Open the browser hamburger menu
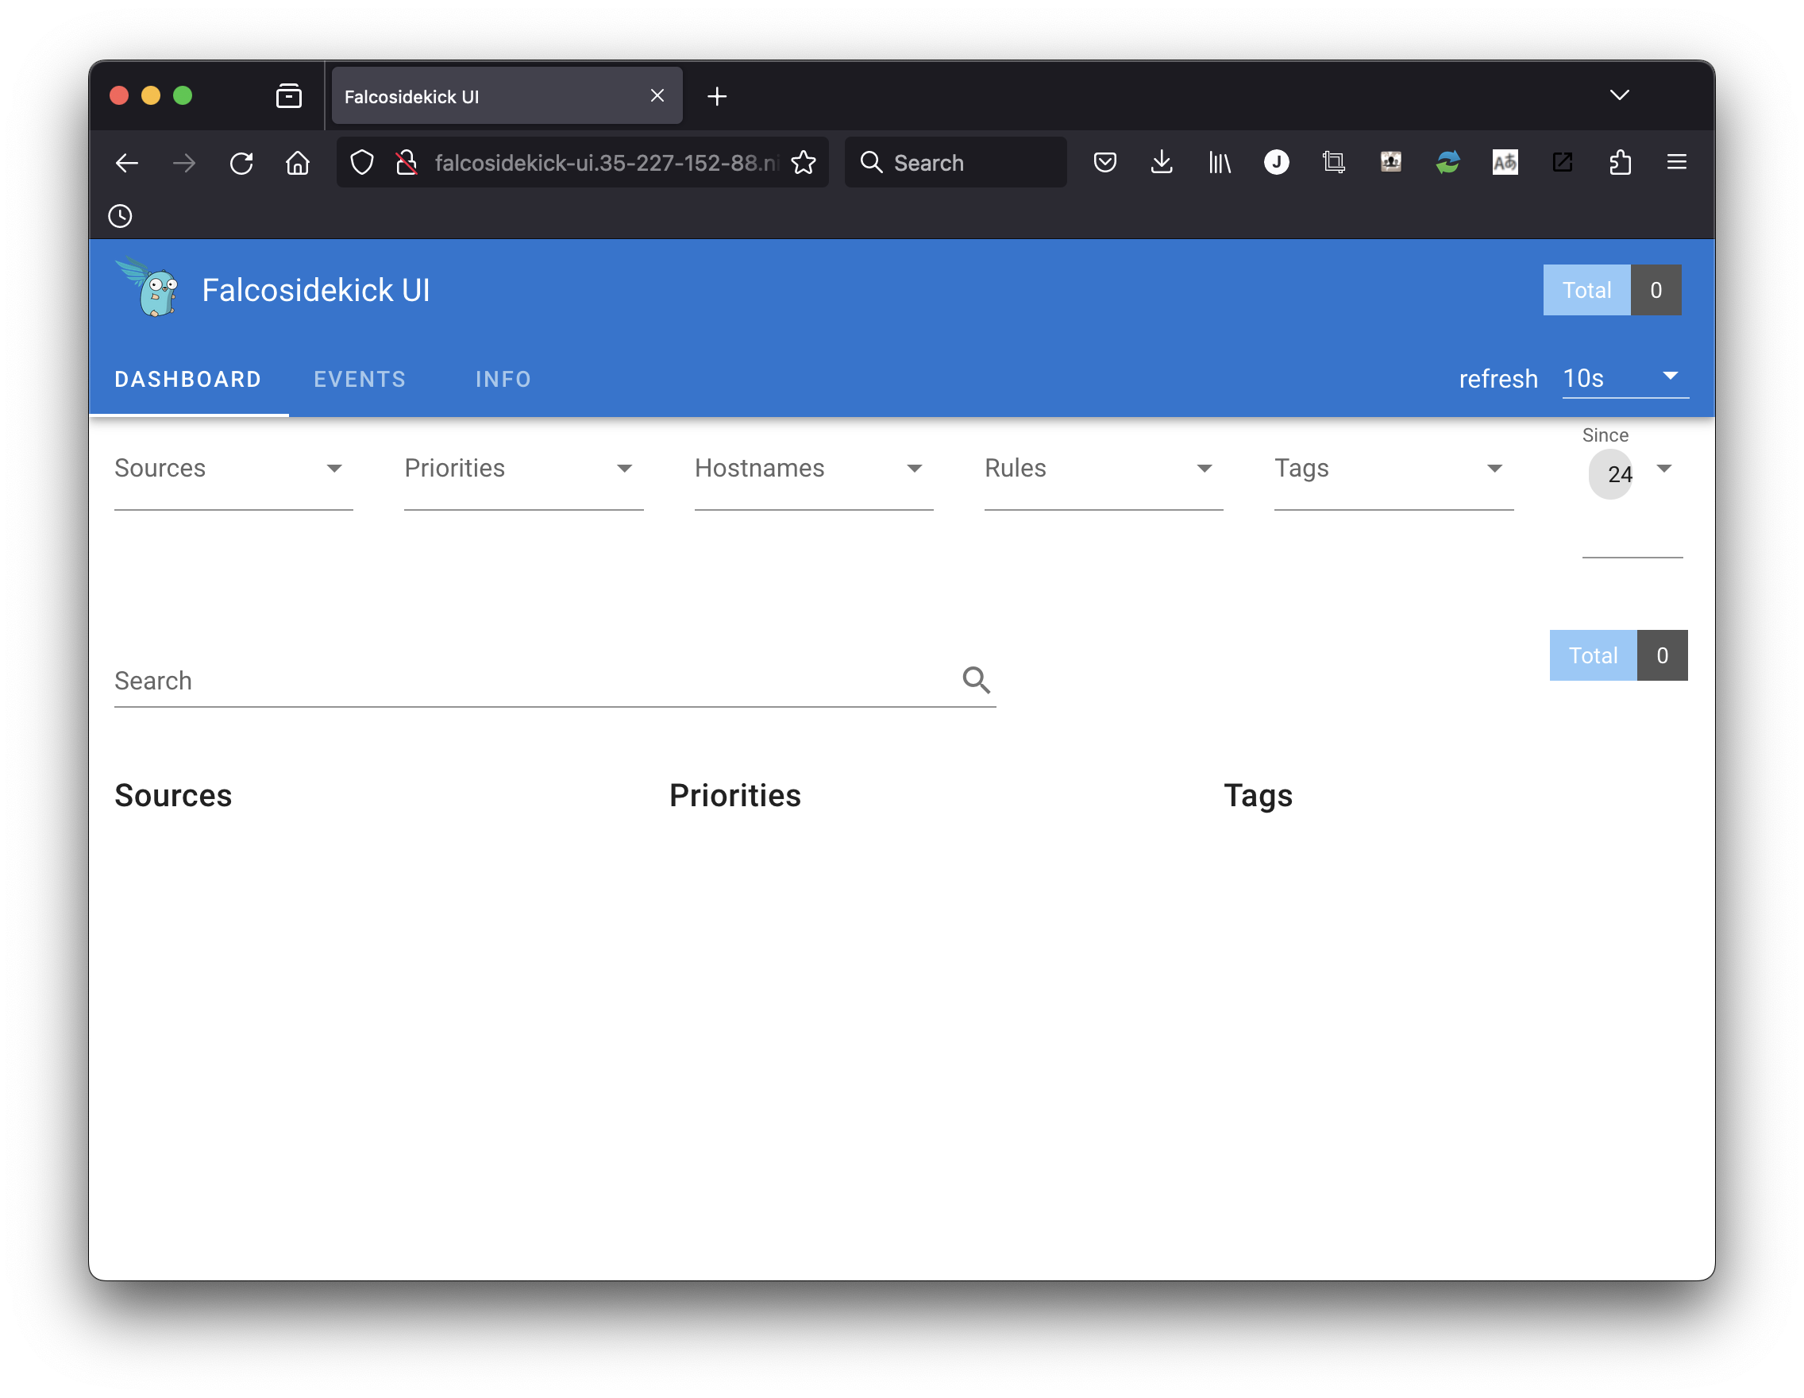 [1677, 162]
